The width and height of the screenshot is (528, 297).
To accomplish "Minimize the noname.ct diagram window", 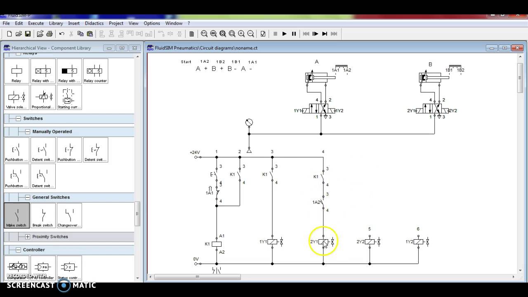I will [492, 48].
